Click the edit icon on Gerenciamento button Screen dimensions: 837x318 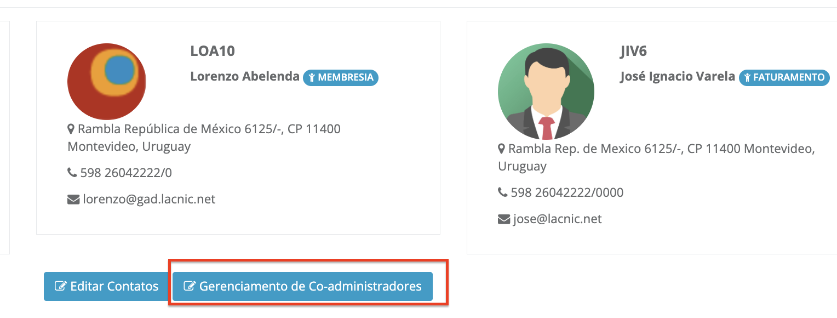tap(190, 286)
